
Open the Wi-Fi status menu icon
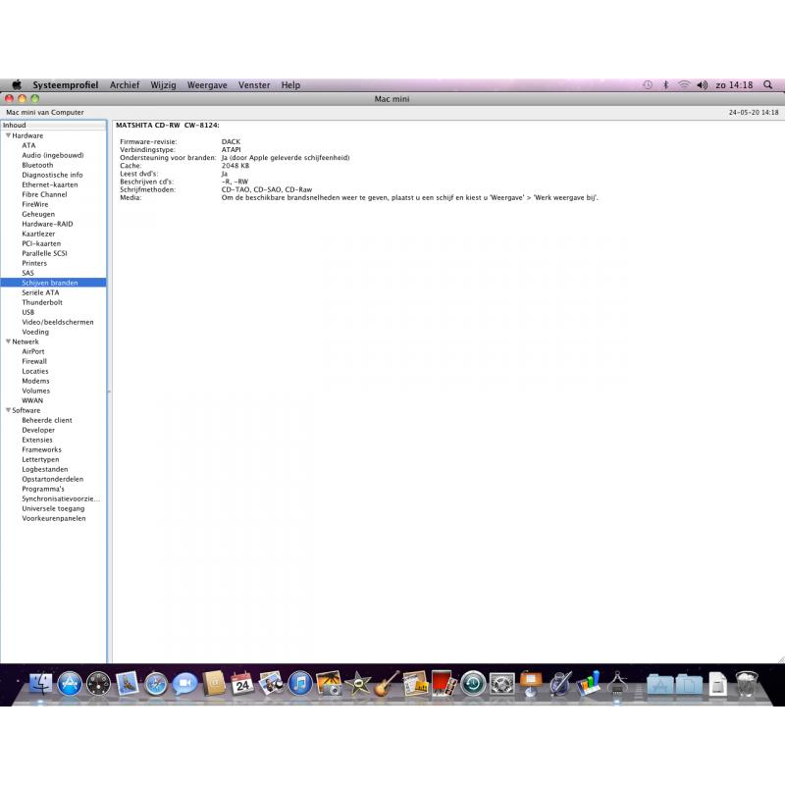(684, 84)
